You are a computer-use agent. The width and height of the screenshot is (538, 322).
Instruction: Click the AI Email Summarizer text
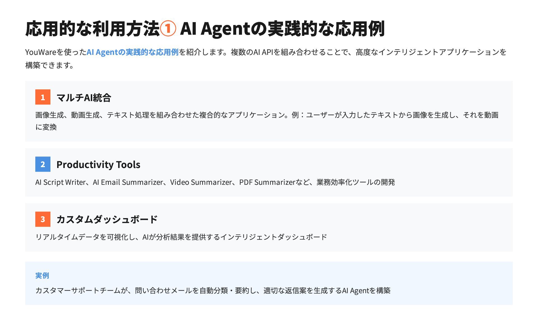[x=128, y=182]
